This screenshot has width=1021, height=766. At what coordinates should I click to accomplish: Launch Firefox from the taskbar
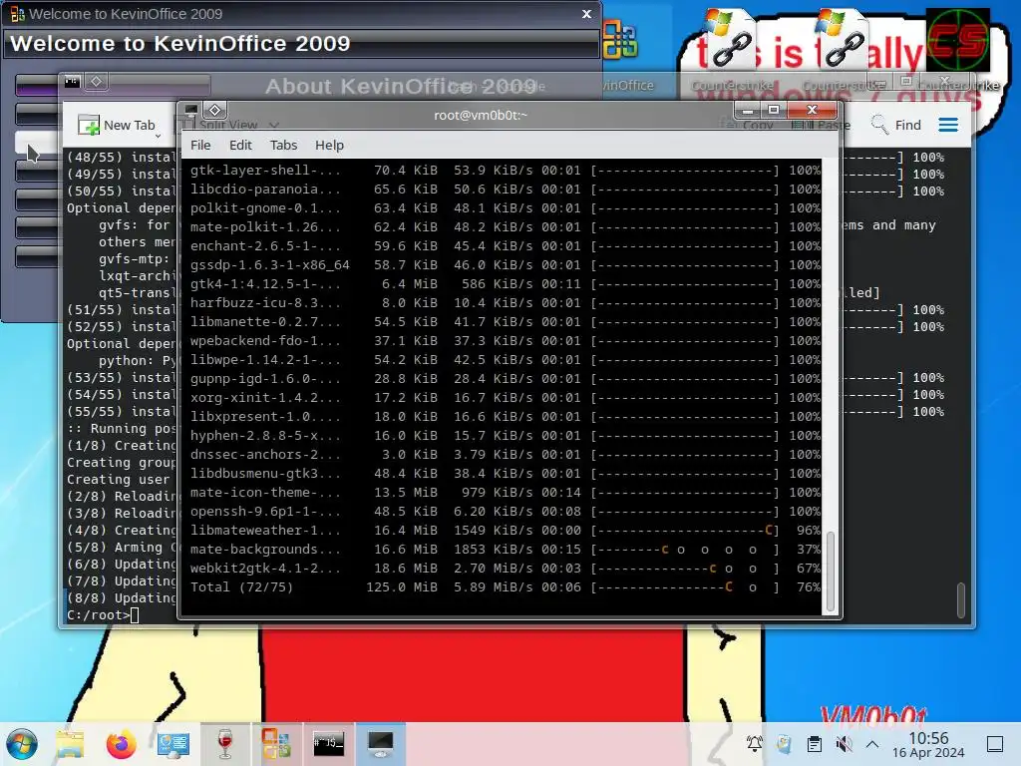(x=121, y=744)
